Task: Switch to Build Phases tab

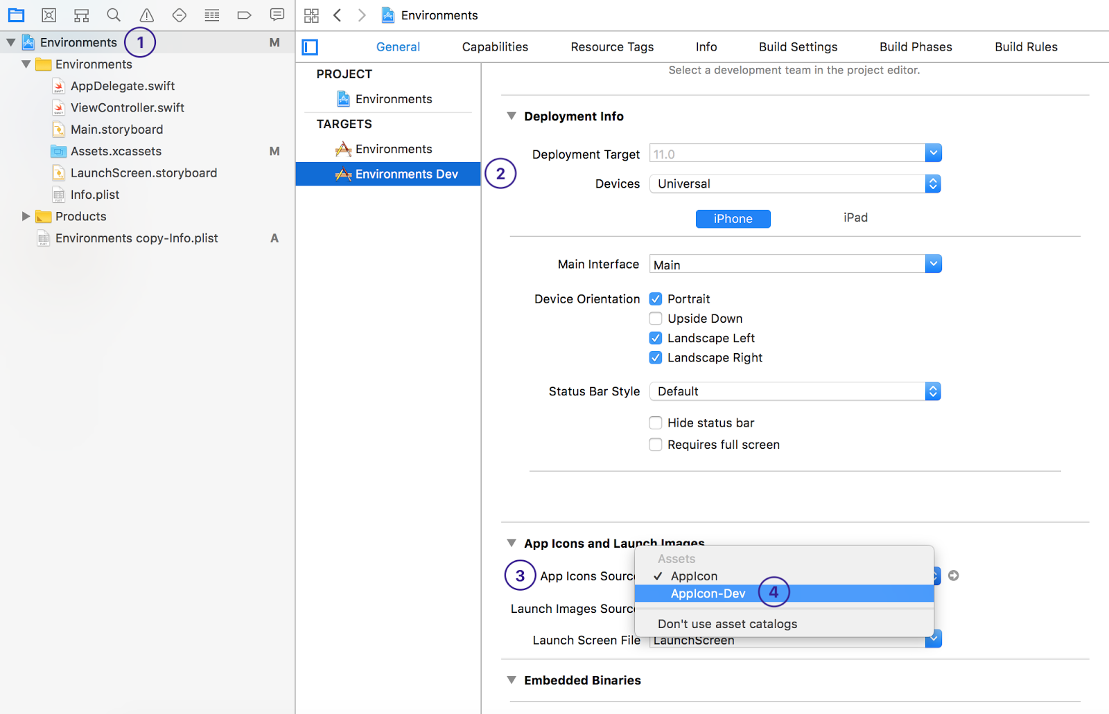Action: tap(916, 47)
